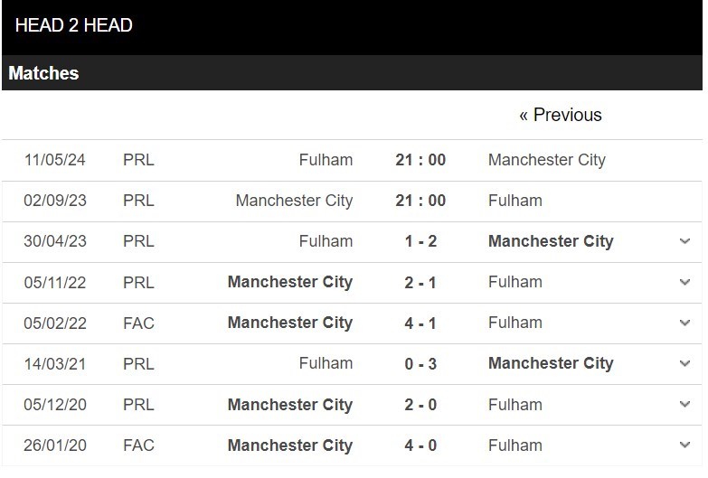
Task: Open Manchester City in the 11/05/24 row
Action: pos(547,160)
